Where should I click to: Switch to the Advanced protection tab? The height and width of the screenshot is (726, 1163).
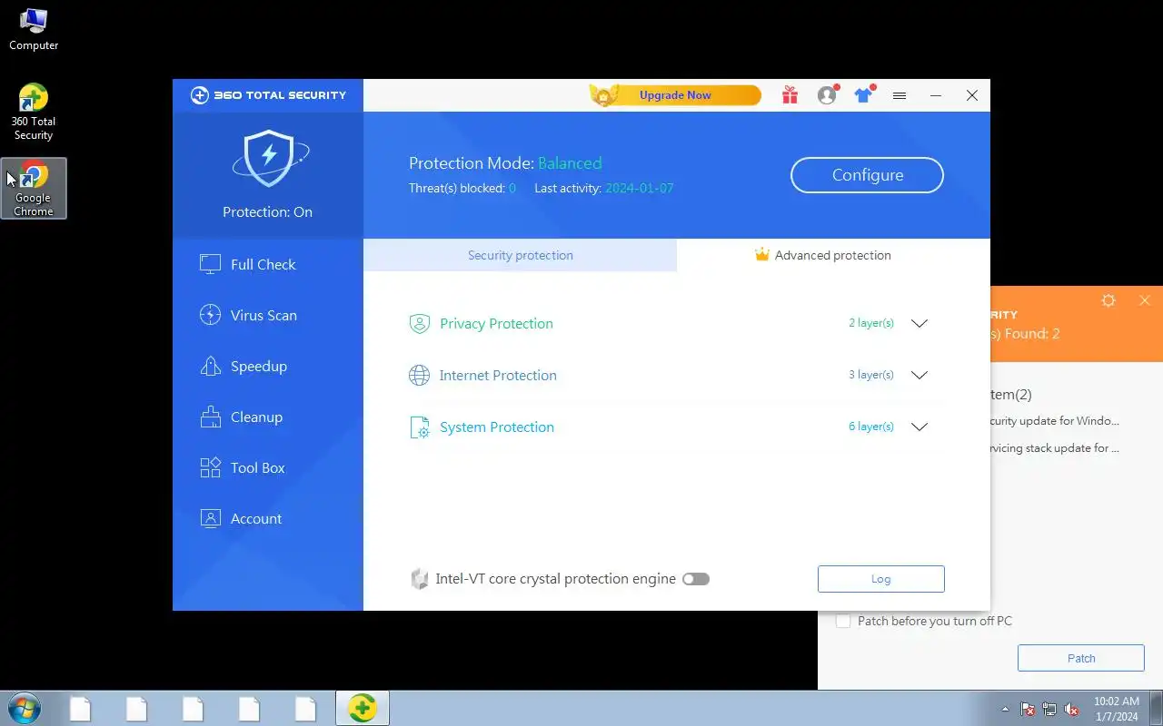pos(833,255)
